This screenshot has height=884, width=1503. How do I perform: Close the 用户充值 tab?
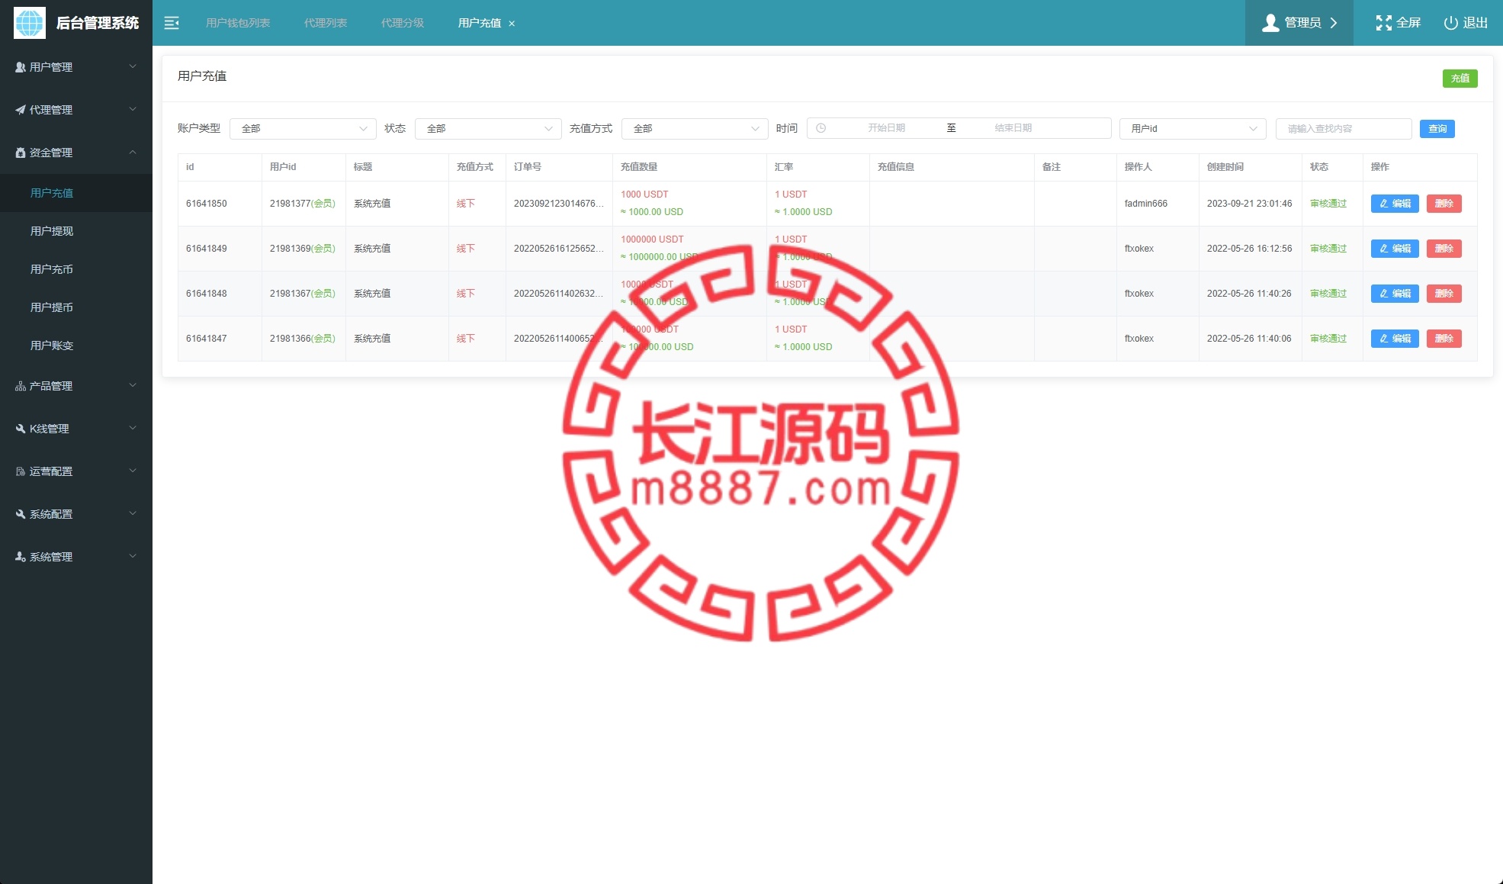pos(512,24)
